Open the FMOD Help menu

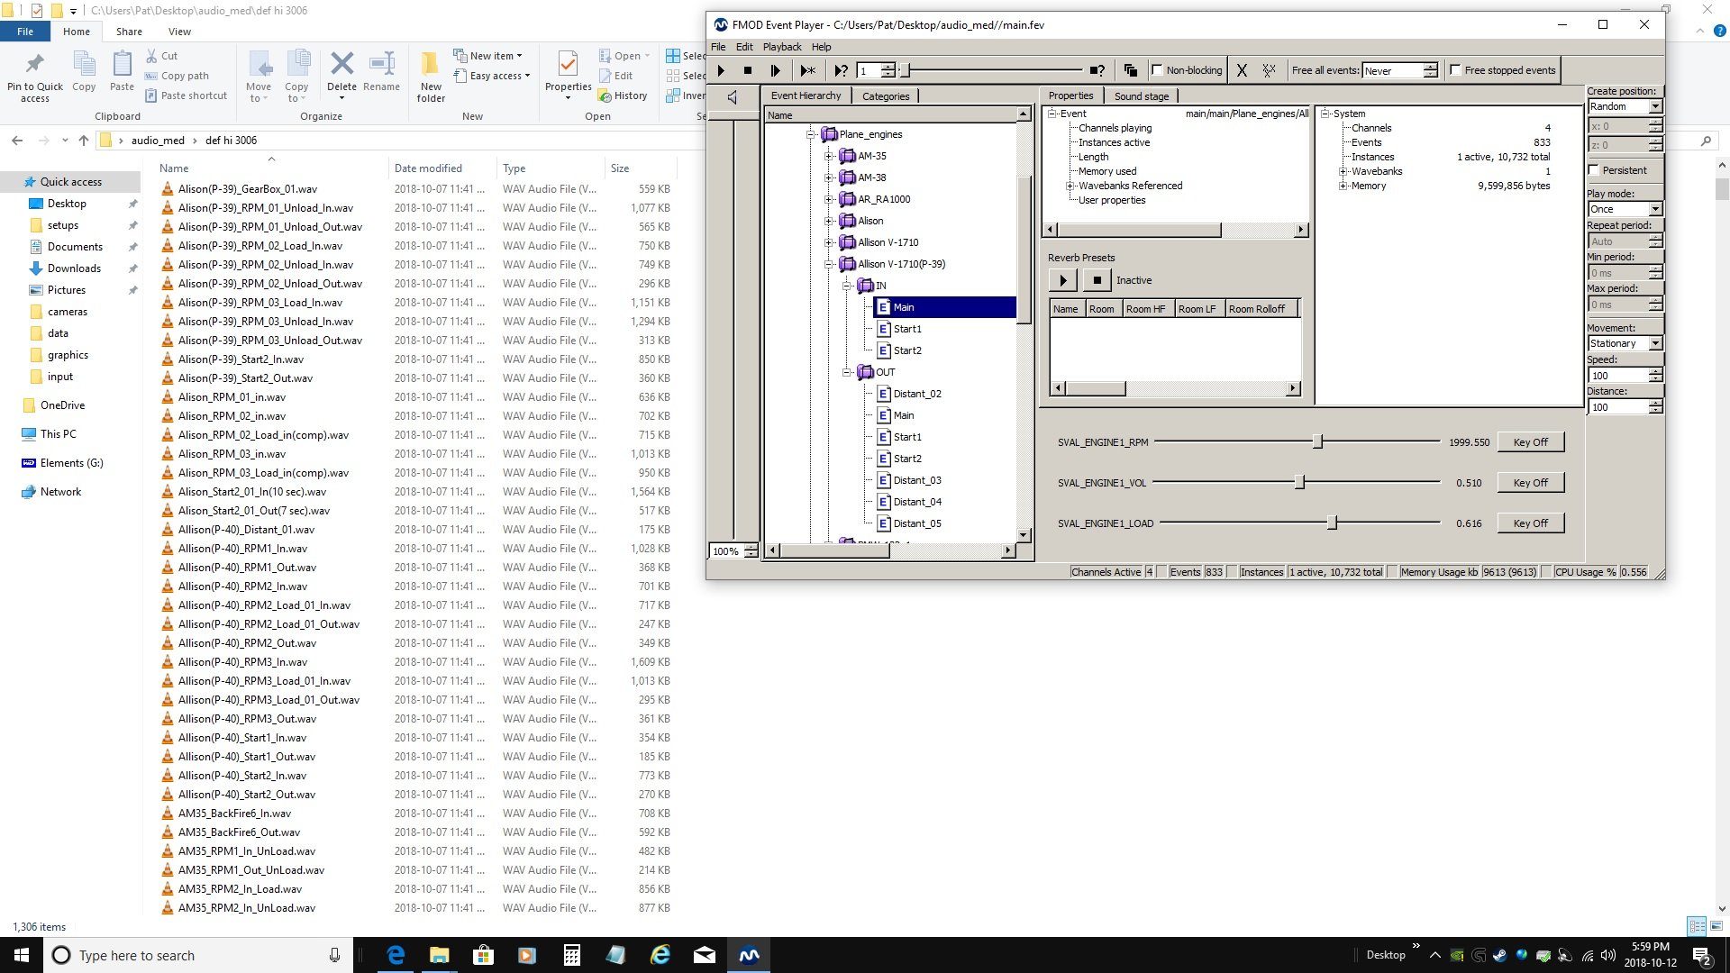click(x=821, y=47)
